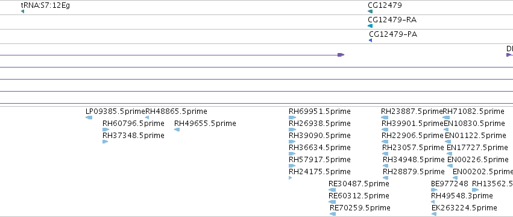Select the EK263224.5prime EST arrow
This screenshot has width=513, height=217.
pyautogui.click(x=434, y=214)
